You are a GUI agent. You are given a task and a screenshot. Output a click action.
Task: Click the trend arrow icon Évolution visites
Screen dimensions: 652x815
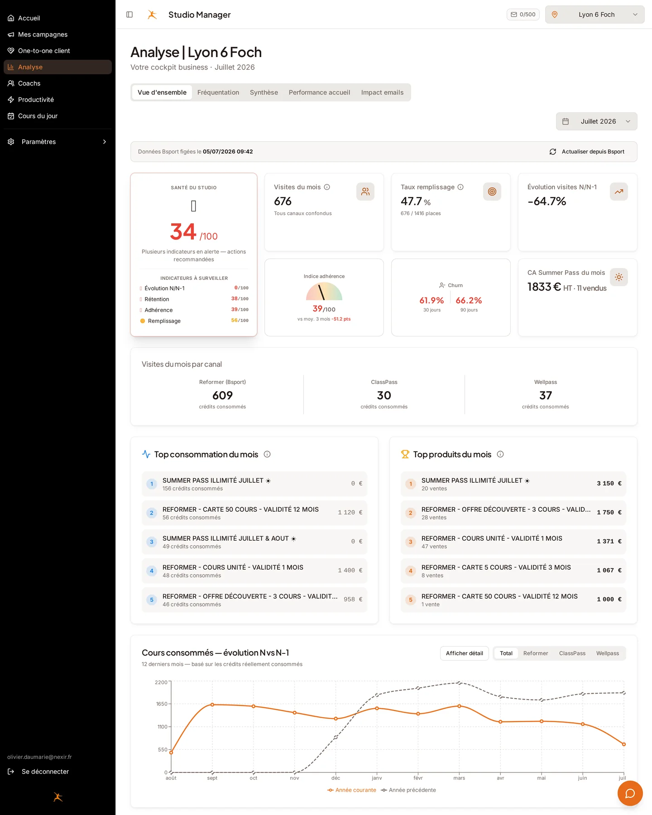pos(619,192)
